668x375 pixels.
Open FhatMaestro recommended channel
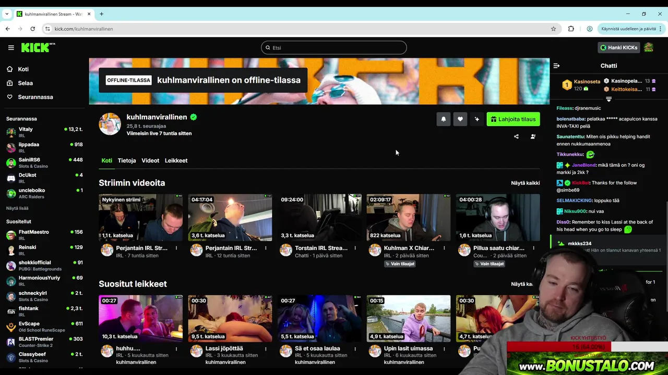click(x=44, y=235)
